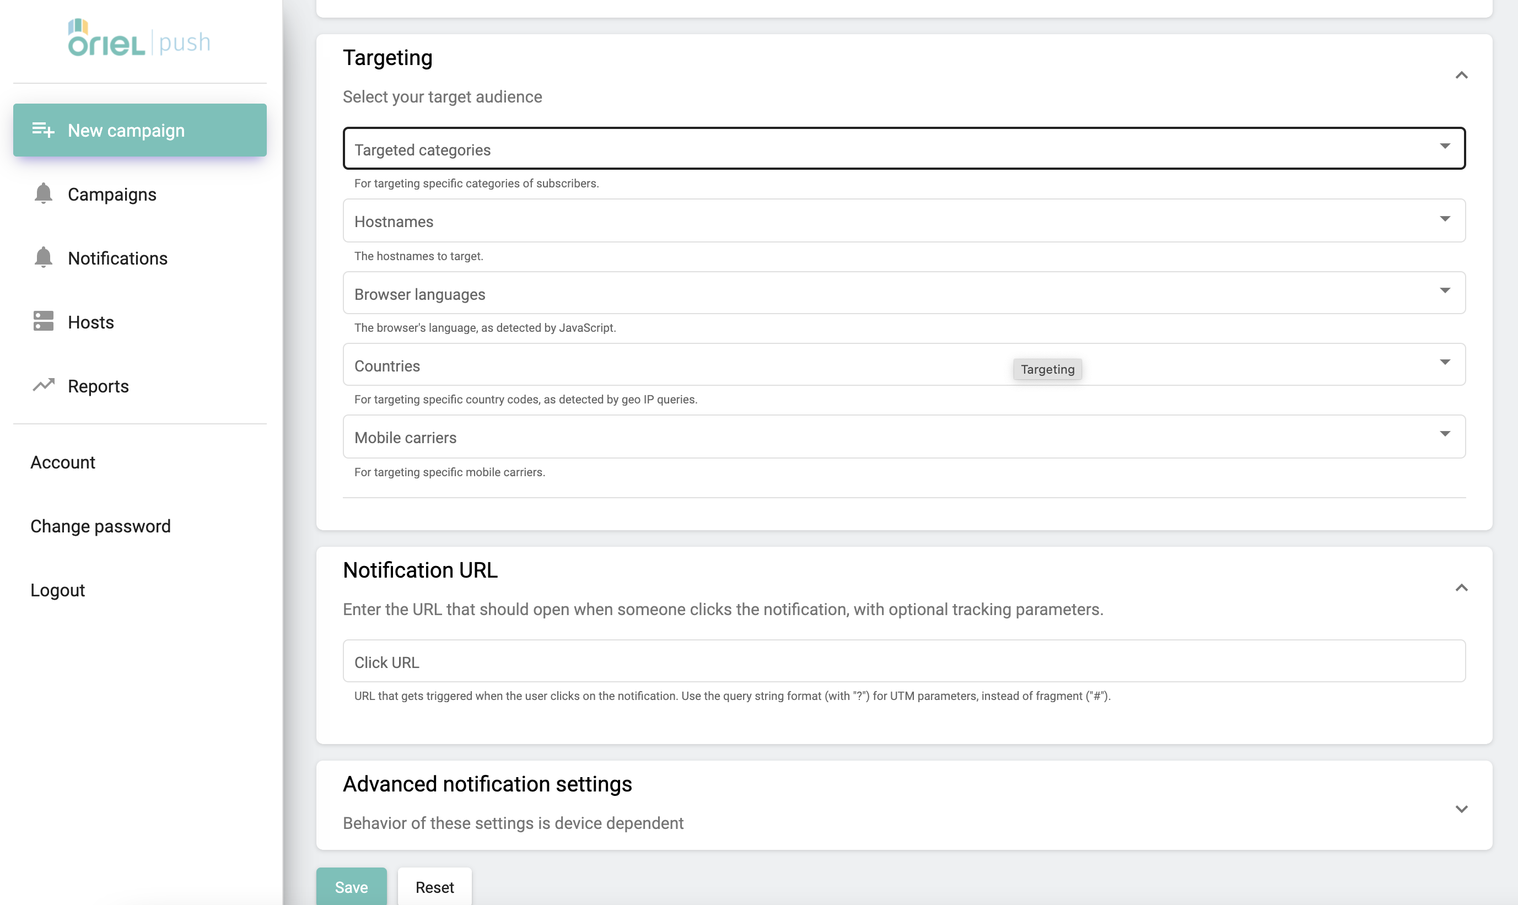Open the Targeted categories dropdown
1518x905 pixels.
[x=903, y=149]
